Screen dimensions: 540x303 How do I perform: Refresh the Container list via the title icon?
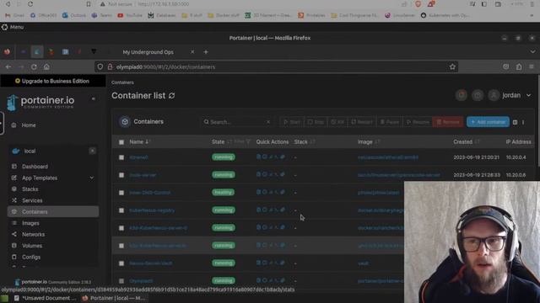(x=171, y=96)
